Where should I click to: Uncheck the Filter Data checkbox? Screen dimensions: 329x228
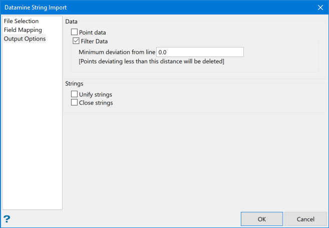click(77, 41)
